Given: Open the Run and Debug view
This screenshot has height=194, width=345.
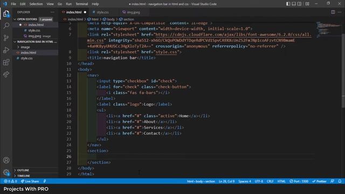Looking at the screenshot, I should [6, 50].
